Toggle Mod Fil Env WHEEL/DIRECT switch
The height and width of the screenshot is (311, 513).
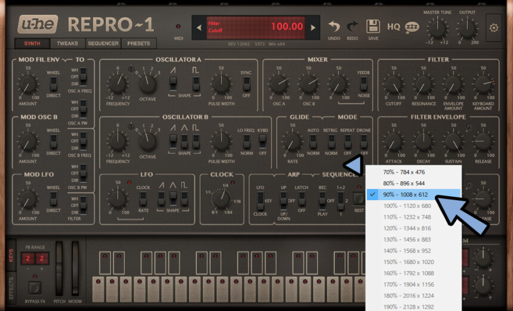point(53,84)
